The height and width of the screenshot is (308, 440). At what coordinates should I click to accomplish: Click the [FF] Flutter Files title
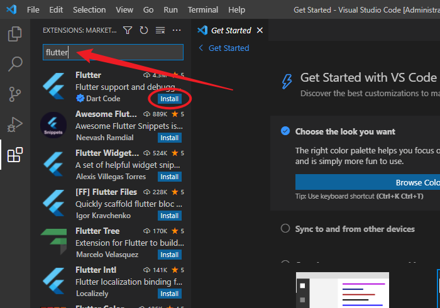point(106,192)
